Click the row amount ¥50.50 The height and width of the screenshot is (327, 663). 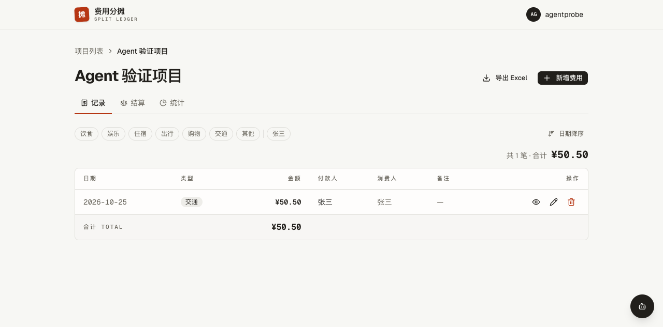tap(288, 203)
